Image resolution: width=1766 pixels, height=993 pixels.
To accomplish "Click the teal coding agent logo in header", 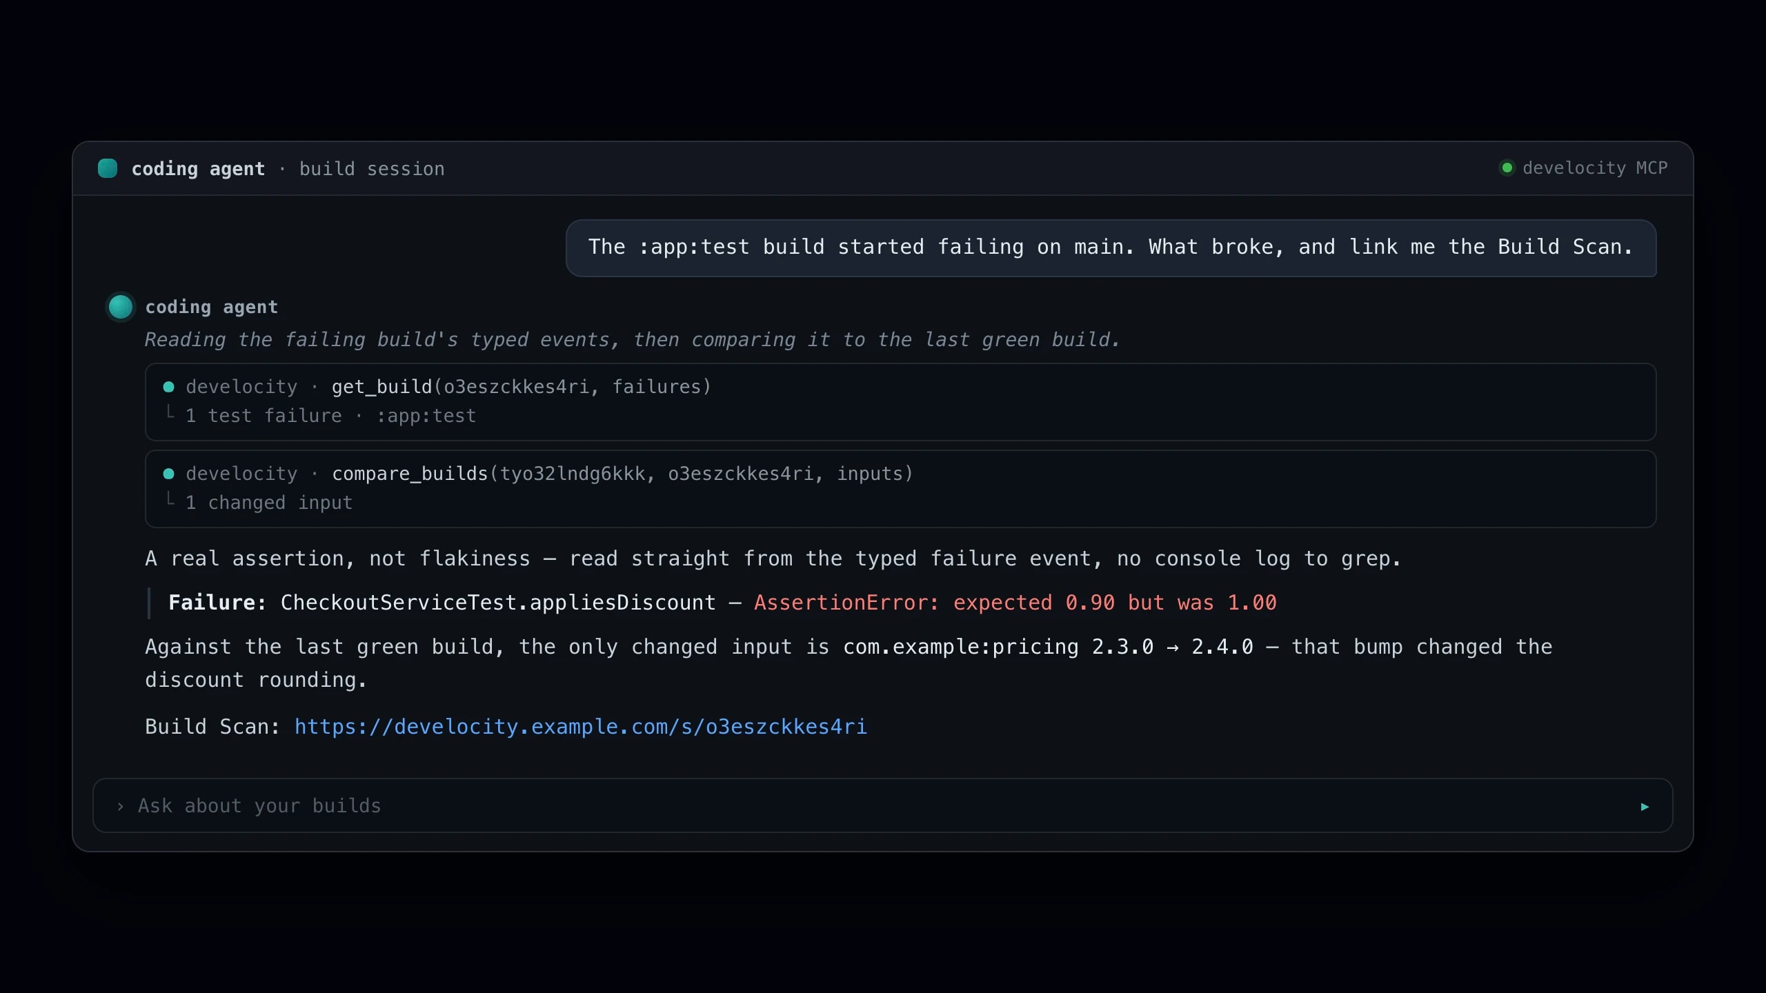I will point(108,168).
